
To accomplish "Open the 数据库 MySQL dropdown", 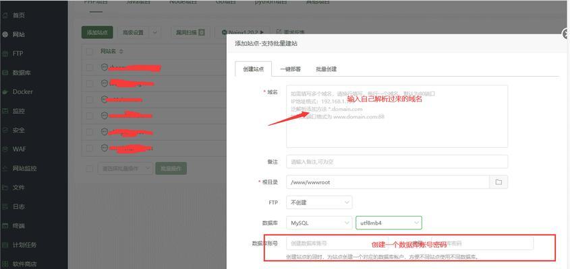I will pyautogui.click(x=319, y=223).
